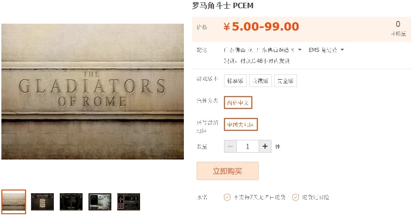Choose the 完全版 game version option
Image resolution: width=412 pixels, height=216 pixels.
(x=286, y=81)
